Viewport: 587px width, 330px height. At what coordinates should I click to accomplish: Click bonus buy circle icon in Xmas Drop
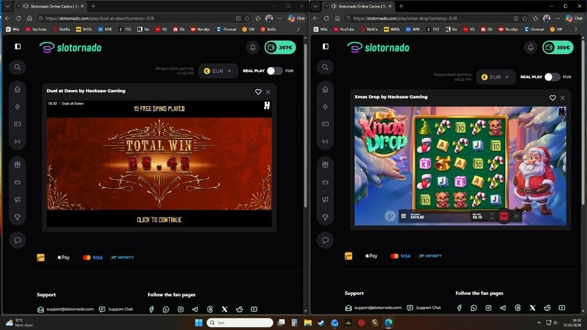click(x=390, y=216)
